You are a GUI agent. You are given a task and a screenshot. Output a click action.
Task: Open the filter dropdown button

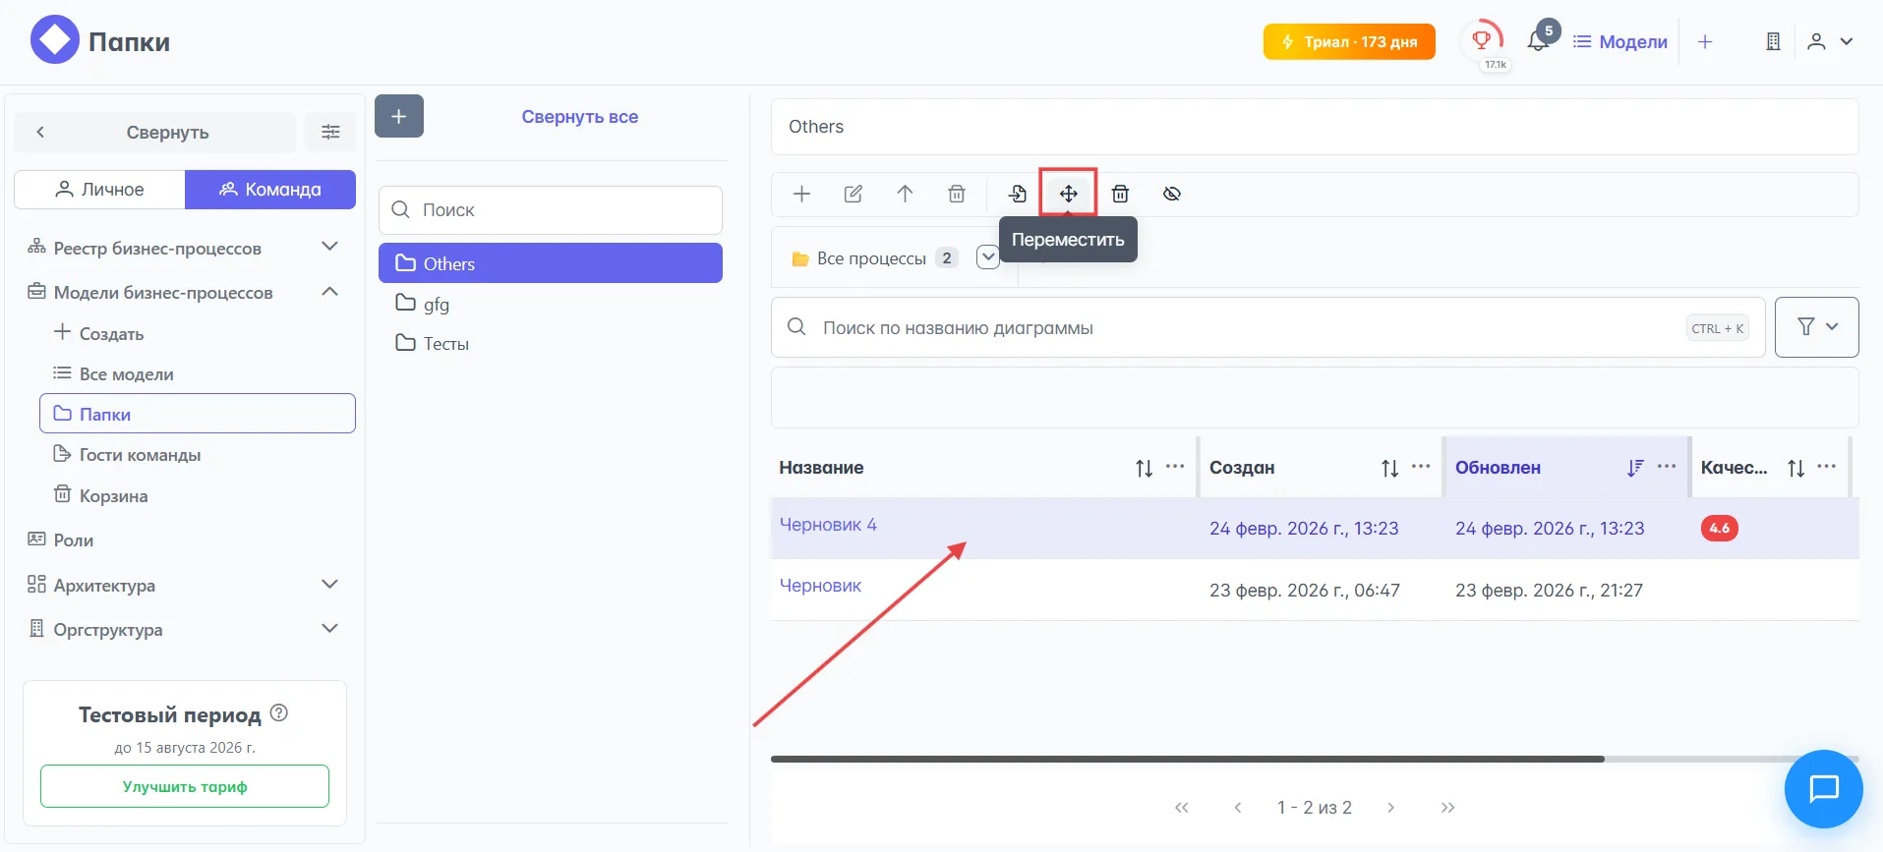tap(1816, 327)
